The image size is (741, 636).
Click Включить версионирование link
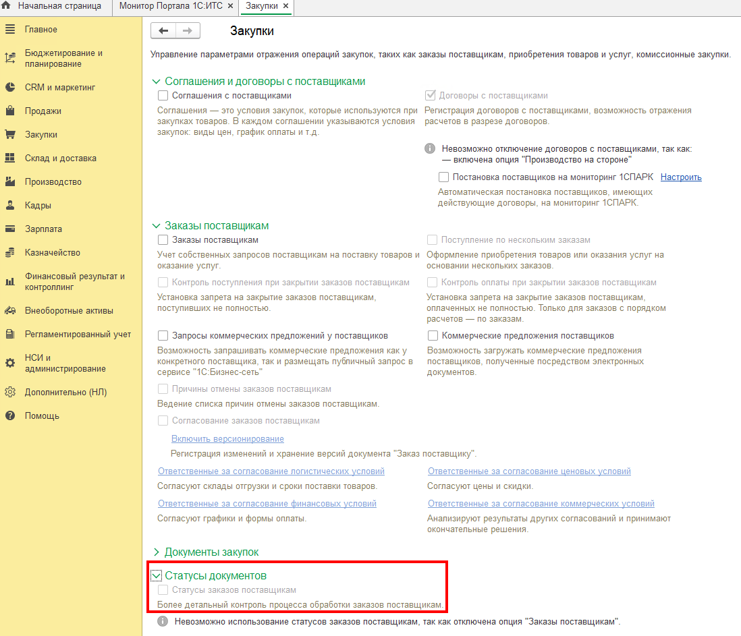point(227,438)
